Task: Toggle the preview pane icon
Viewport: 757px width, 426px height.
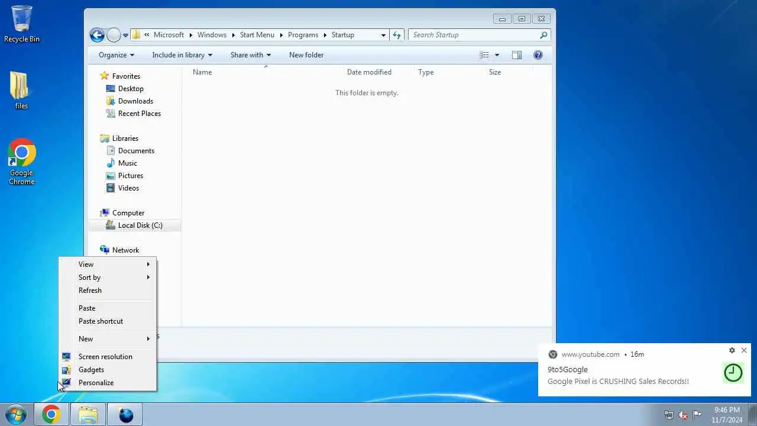Action: point(517,55)
